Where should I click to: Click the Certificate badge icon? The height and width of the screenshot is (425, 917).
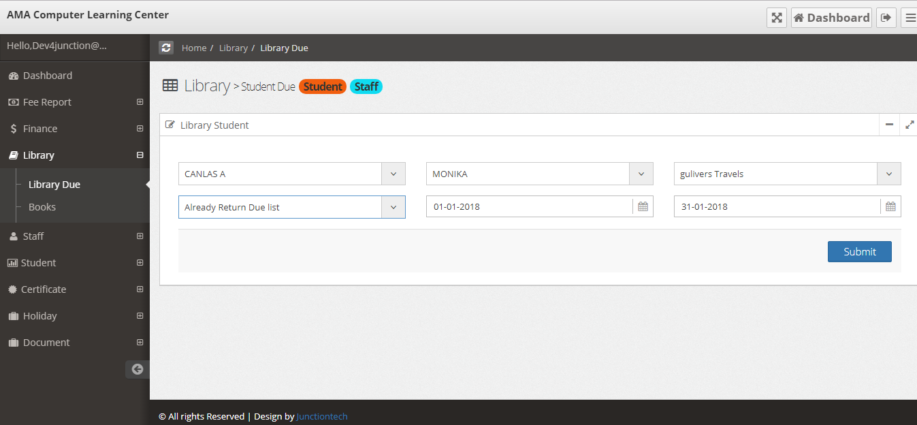(x=12, y=289)
